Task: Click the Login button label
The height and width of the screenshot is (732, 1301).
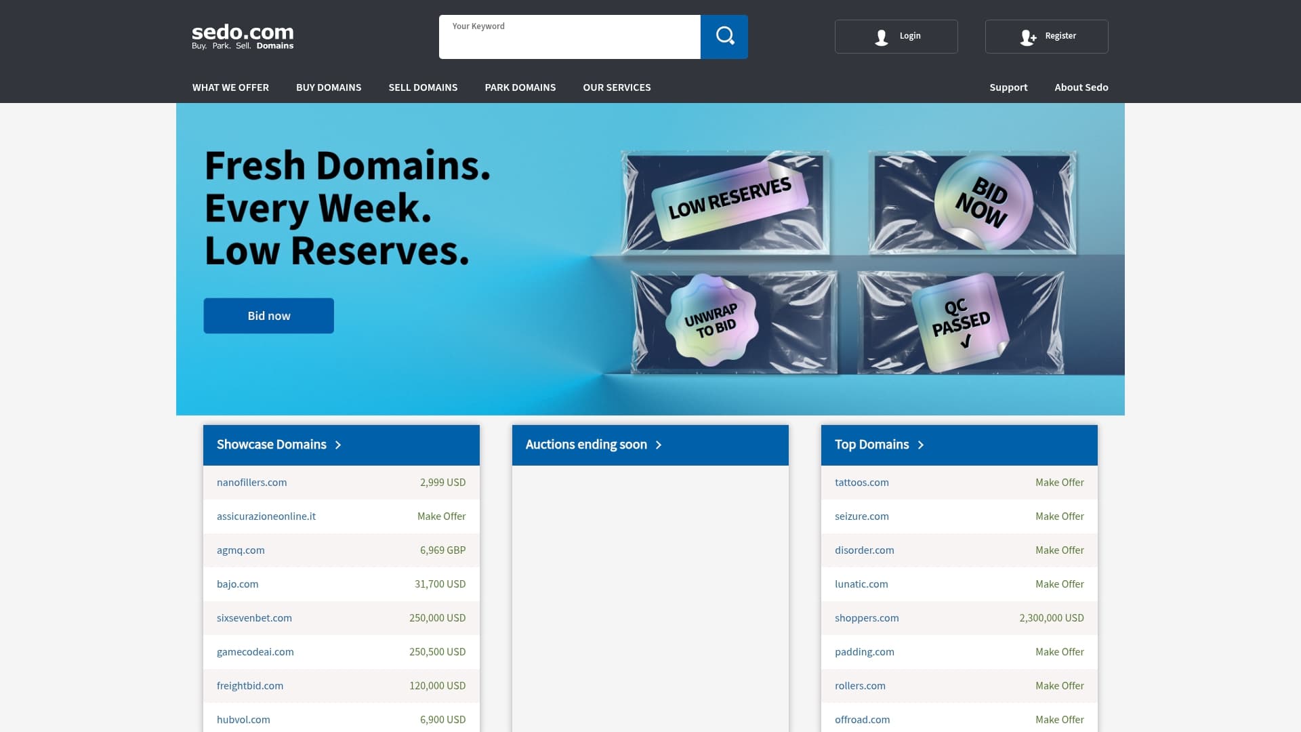Action: [x=910, y=36]
